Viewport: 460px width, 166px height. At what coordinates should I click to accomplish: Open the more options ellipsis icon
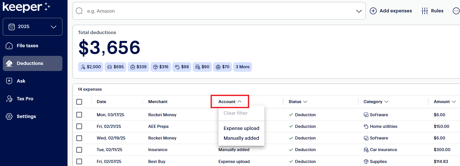pyautogui.click(x=456, y=11)
